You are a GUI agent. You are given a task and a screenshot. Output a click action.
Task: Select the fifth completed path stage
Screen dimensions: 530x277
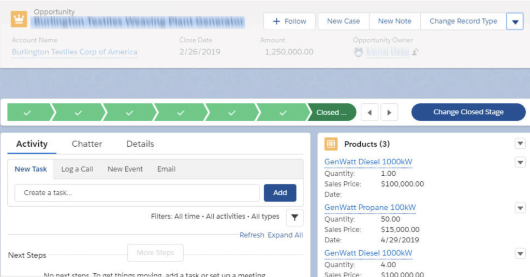pyautogui.click(x=232, y=112)
